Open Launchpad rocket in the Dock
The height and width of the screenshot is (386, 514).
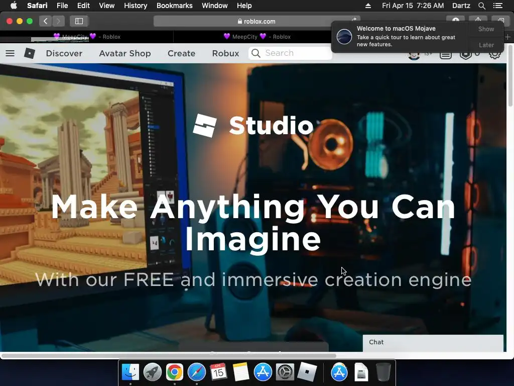pyautogui.click(x=152, y=372)
